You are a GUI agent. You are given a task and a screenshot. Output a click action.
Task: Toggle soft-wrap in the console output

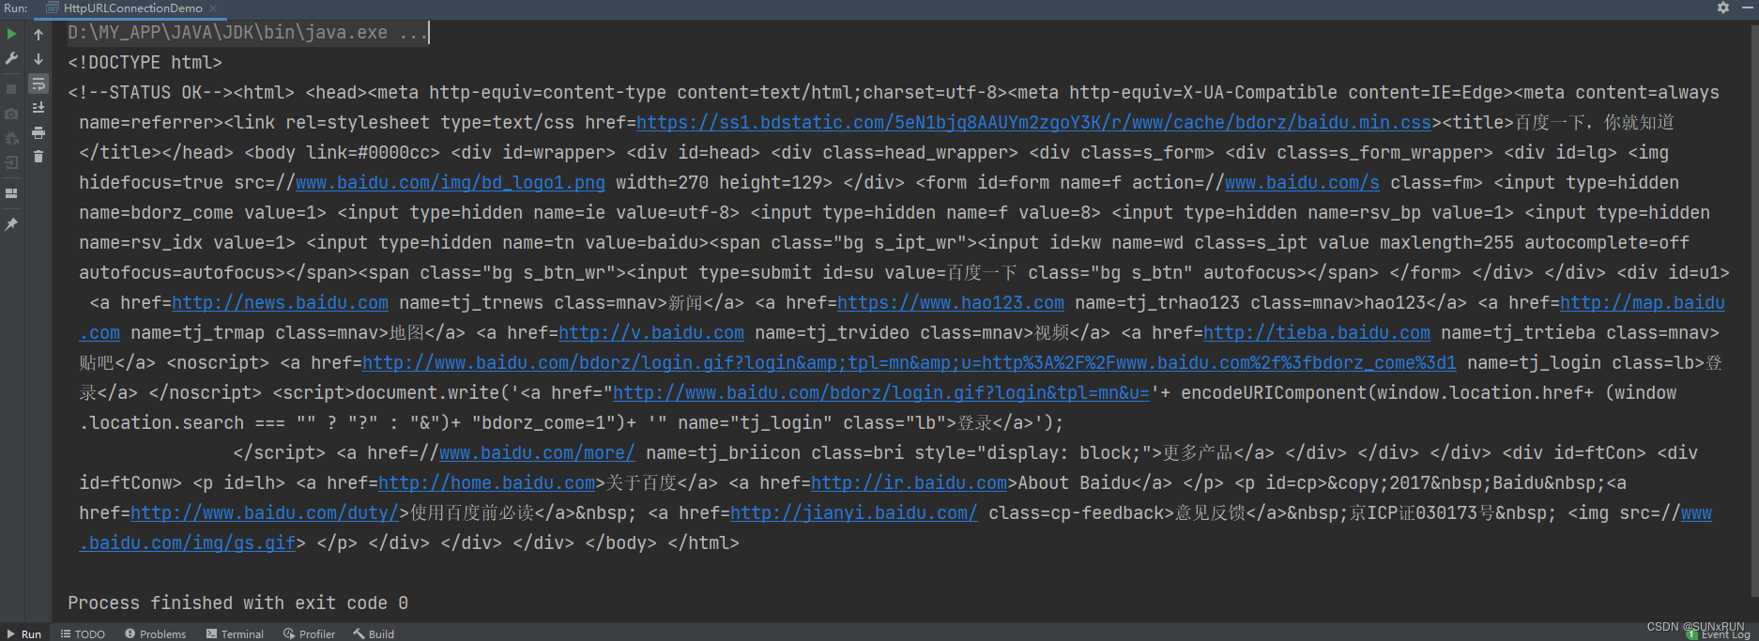tap(38, 84)
